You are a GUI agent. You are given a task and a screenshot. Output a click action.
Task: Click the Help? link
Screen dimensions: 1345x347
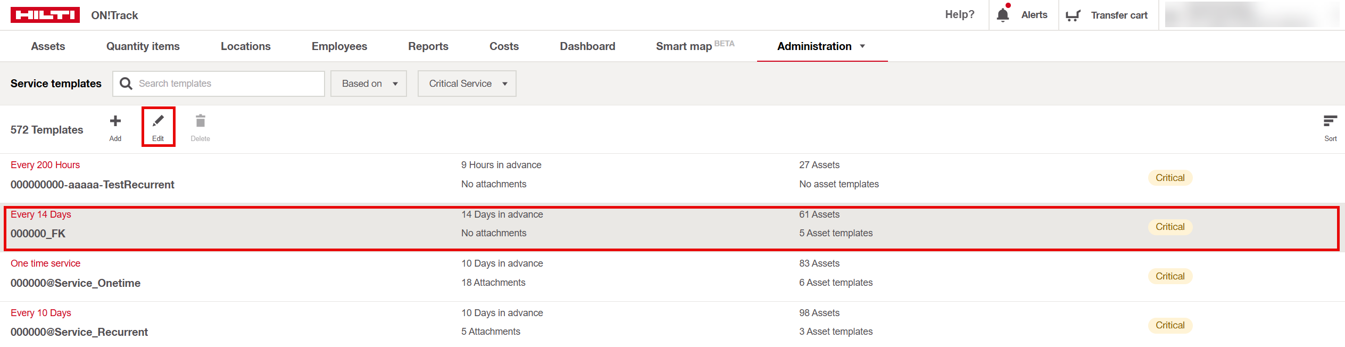point(959,15)
